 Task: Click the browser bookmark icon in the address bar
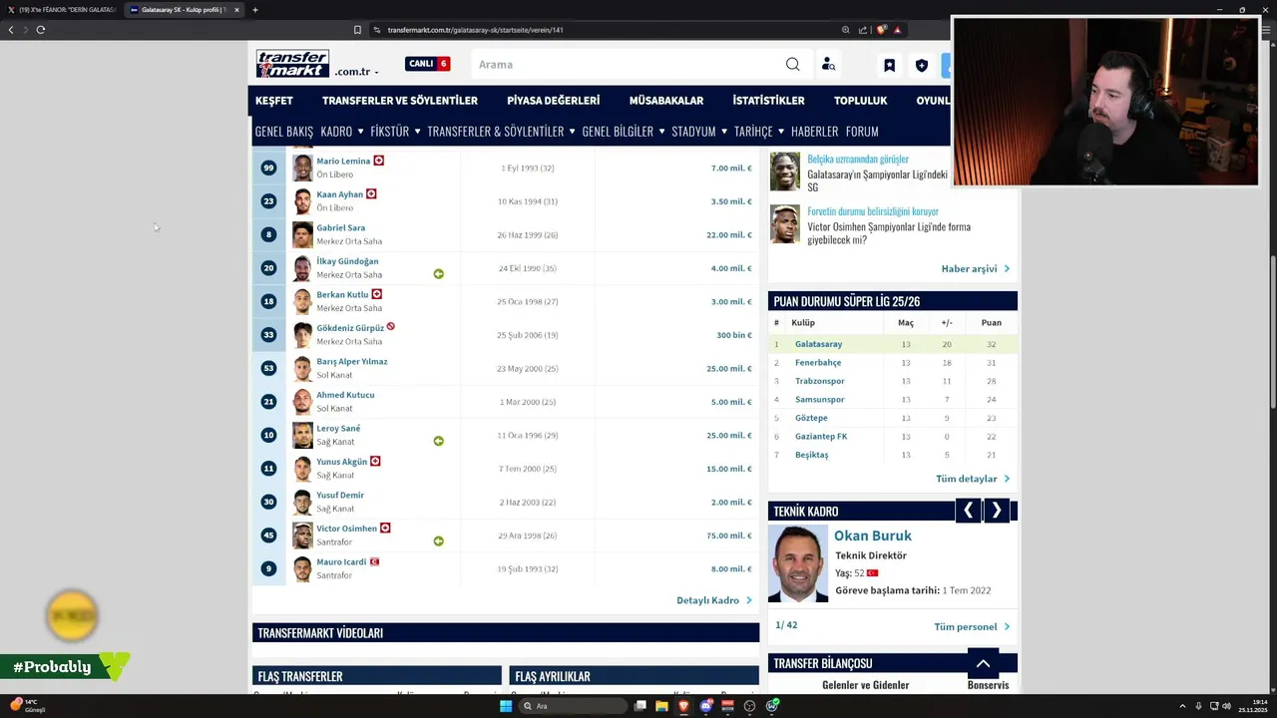(x=357, y=30)
